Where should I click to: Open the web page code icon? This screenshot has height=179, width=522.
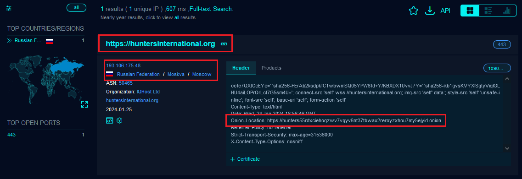[110, 120]
